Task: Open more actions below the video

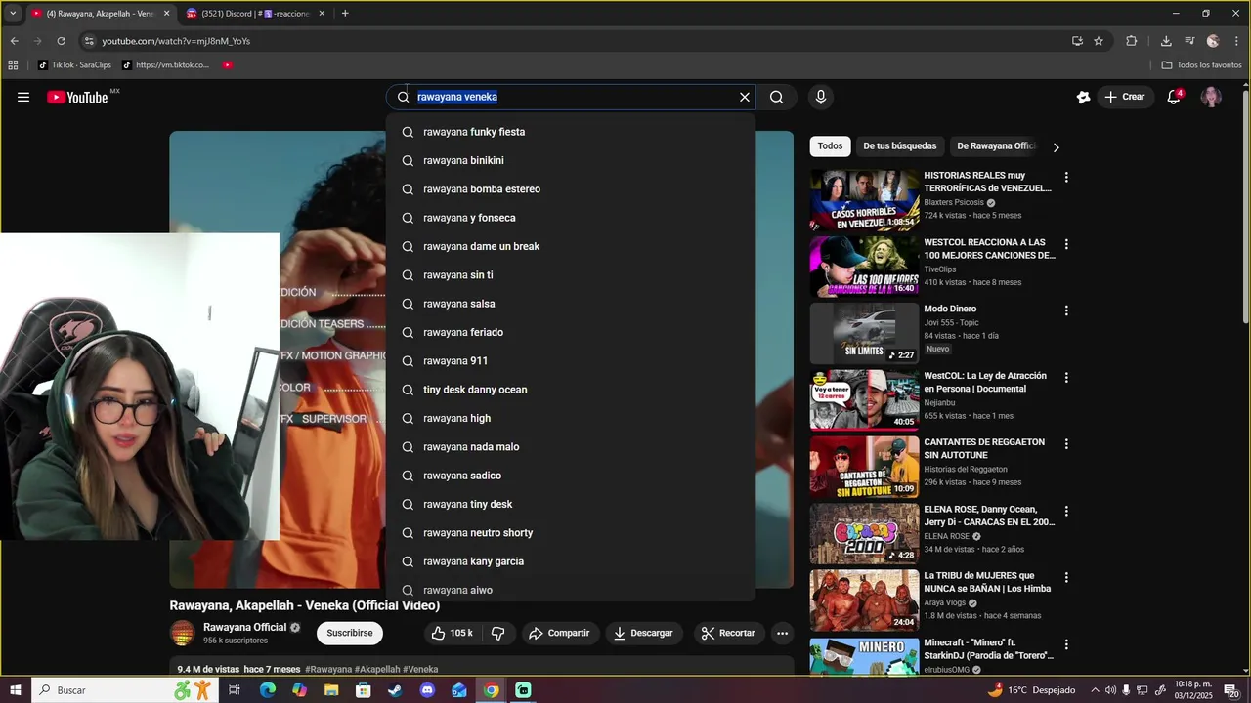Action: 782,633
